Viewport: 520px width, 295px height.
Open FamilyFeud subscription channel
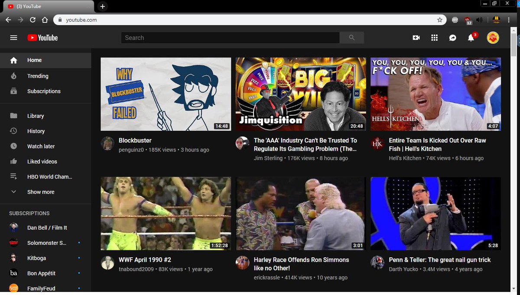[x=45, y=288]
